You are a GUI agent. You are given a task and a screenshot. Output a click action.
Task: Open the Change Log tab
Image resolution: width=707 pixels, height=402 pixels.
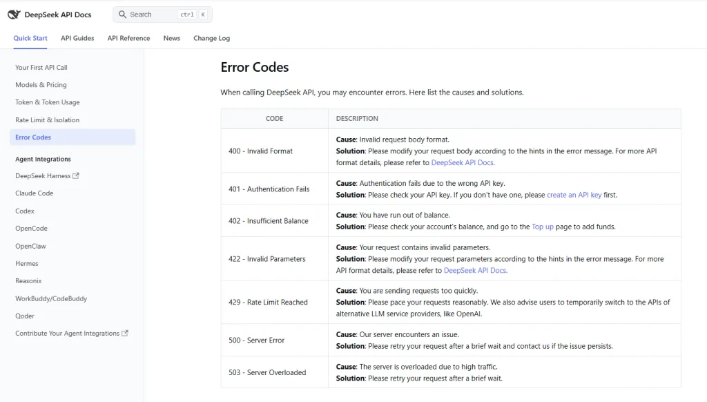point(211,39)
